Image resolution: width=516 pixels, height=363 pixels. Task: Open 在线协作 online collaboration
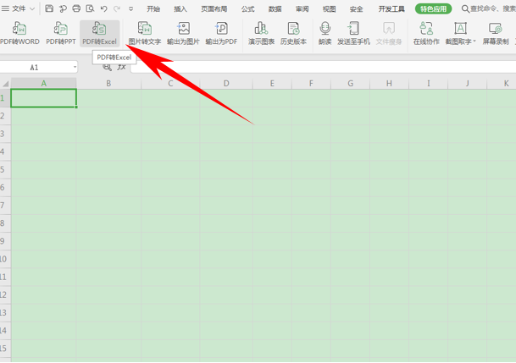[x=426, y=34]
